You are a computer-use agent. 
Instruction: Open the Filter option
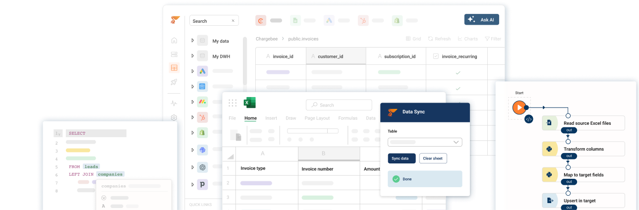(x=493, y=39)
